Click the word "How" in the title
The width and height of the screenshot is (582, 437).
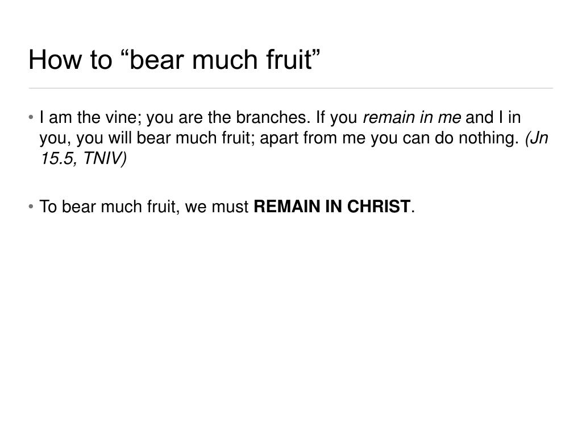55,59
